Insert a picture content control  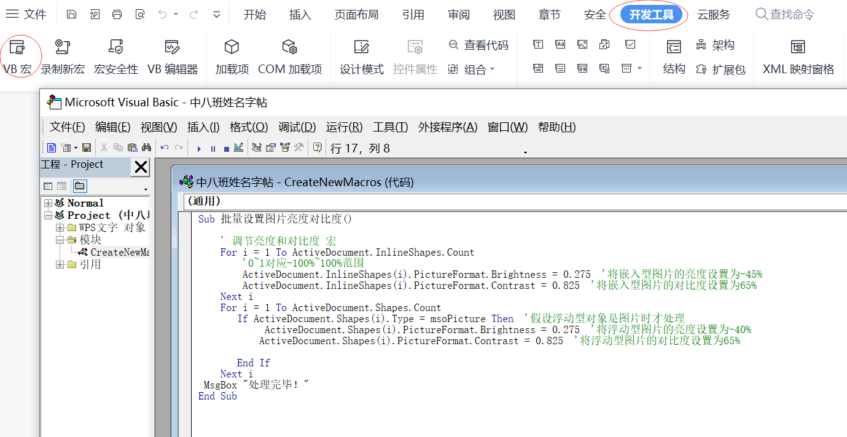point(582,44)
